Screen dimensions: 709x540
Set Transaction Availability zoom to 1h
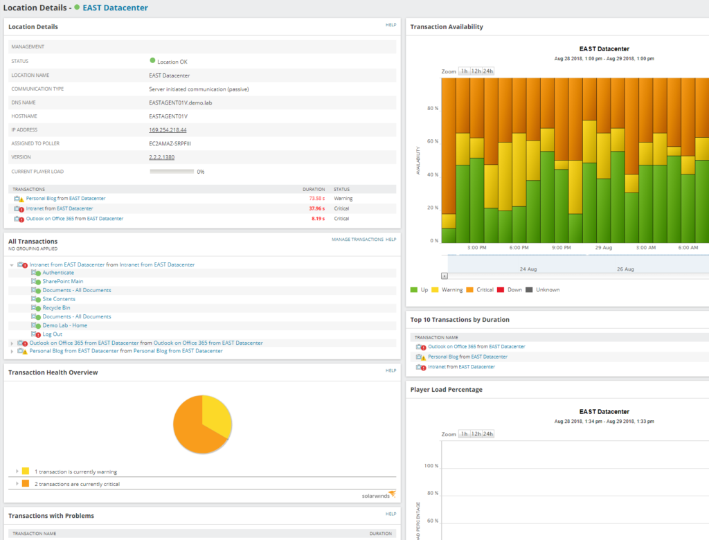tap(465, 71)
